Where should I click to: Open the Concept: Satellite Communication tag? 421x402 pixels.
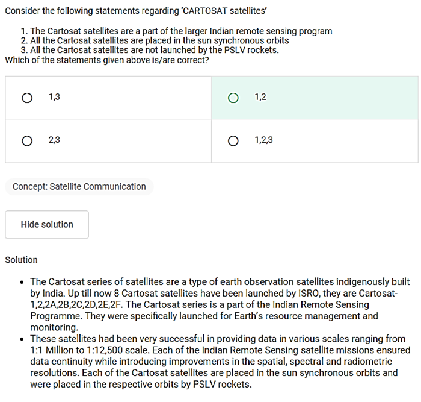point(79,187)
